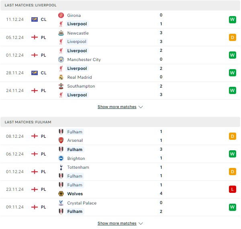
Task: Click the Real Madrid crest icon
Action: [61, 77]
